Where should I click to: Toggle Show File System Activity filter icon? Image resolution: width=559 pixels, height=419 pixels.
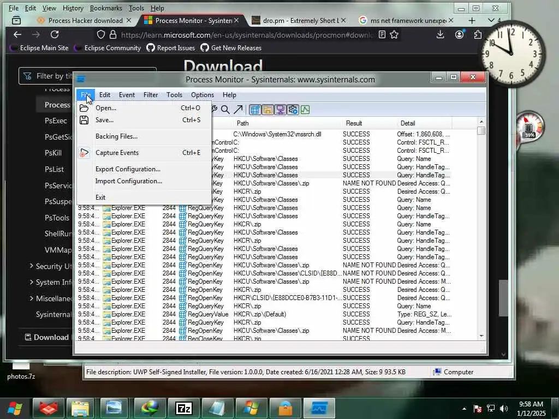click(x=267, y=110)
